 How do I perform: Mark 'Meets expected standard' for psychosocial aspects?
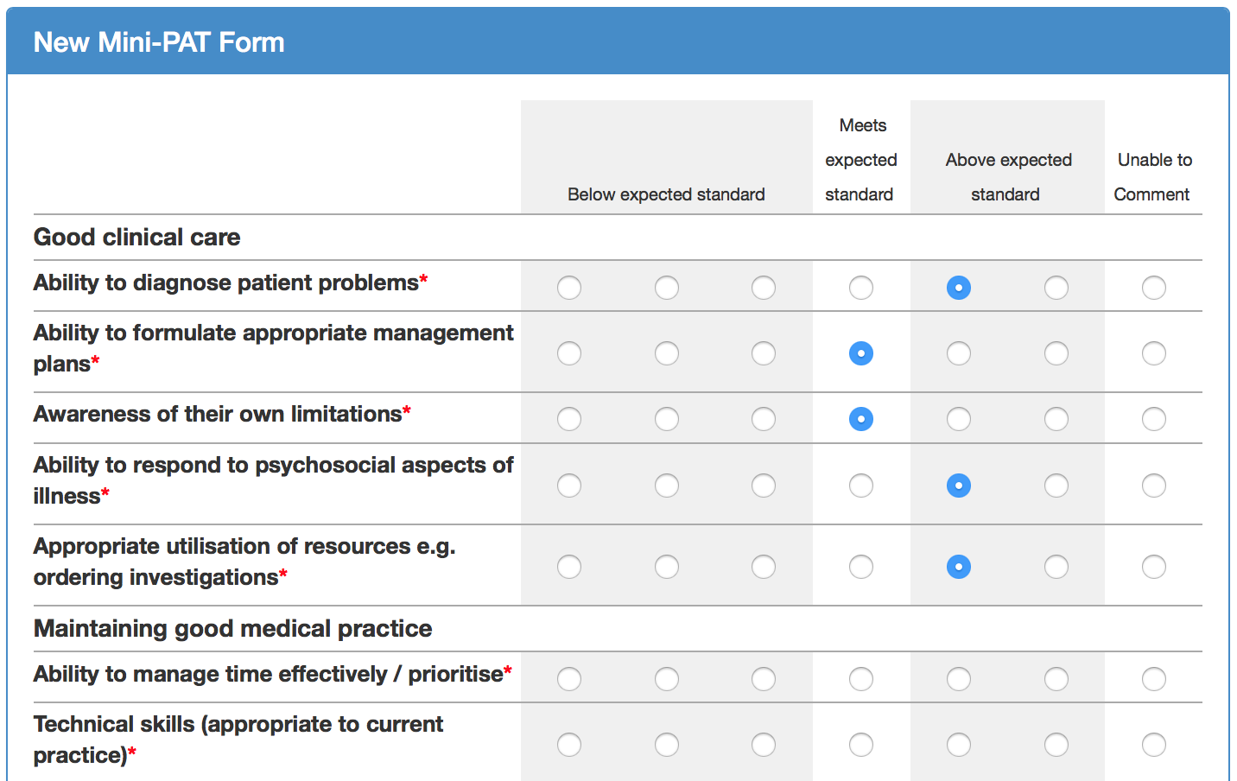(x=861, y=486)
